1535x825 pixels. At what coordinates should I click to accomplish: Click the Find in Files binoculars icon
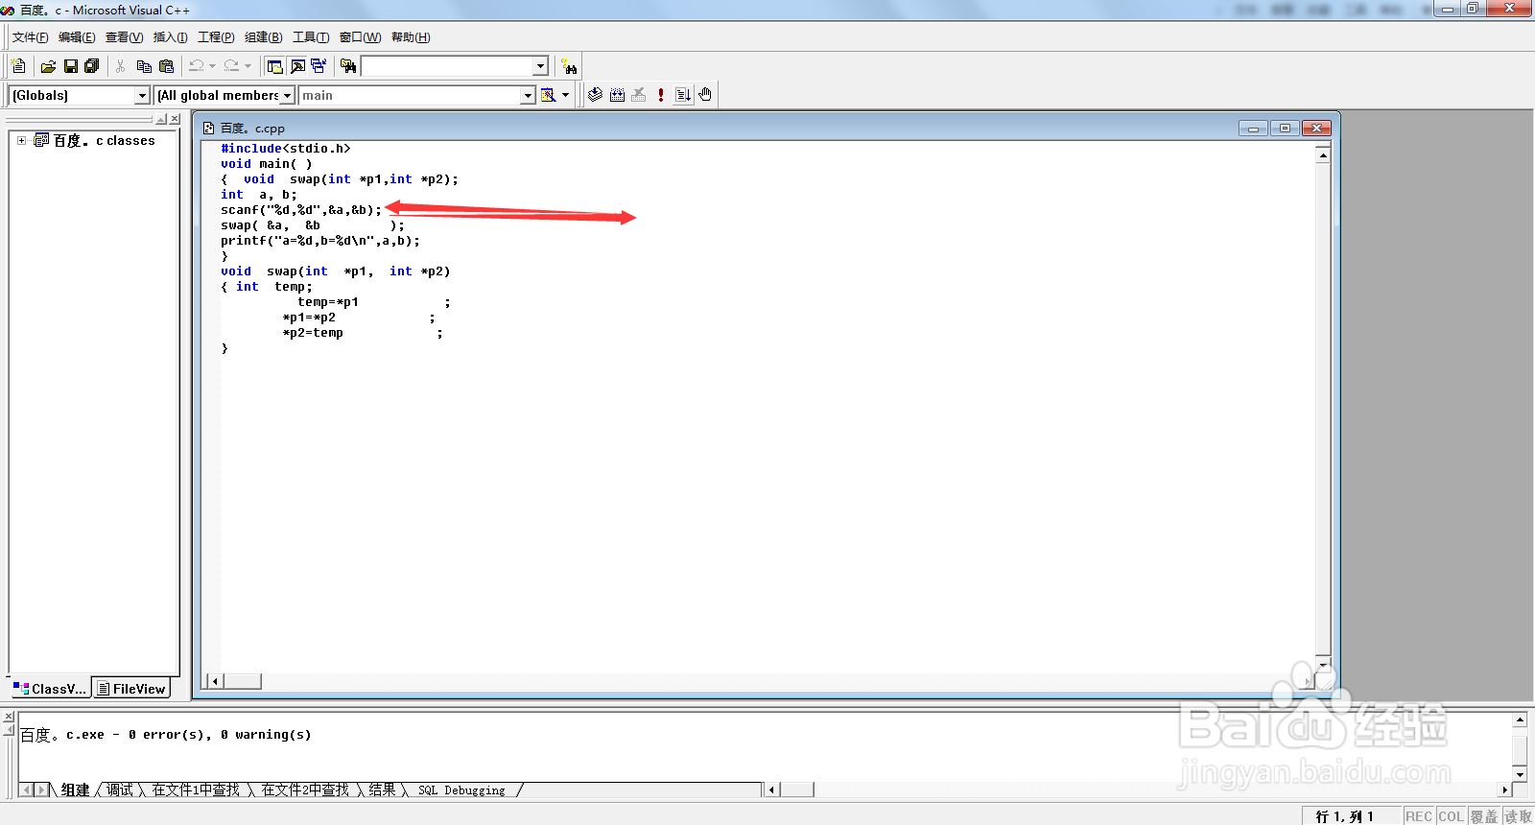[348, 66]
